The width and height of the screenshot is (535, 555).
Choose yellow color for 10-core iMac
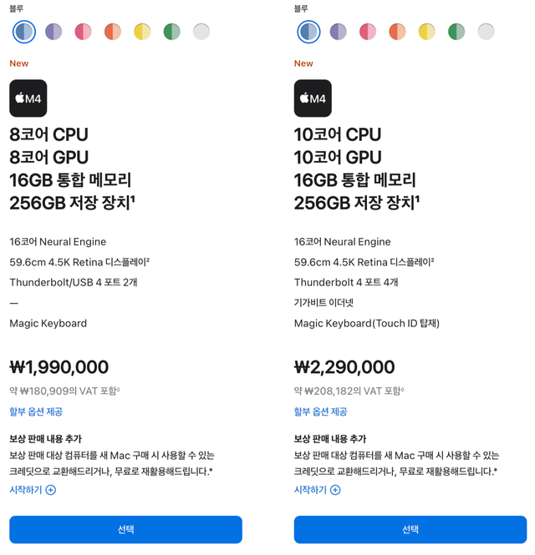427,32
